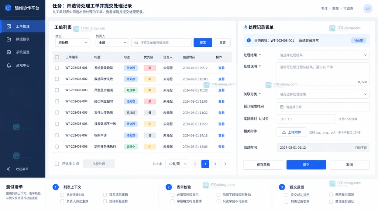
Task: Click the 取消 button
Action: (350, 165)
